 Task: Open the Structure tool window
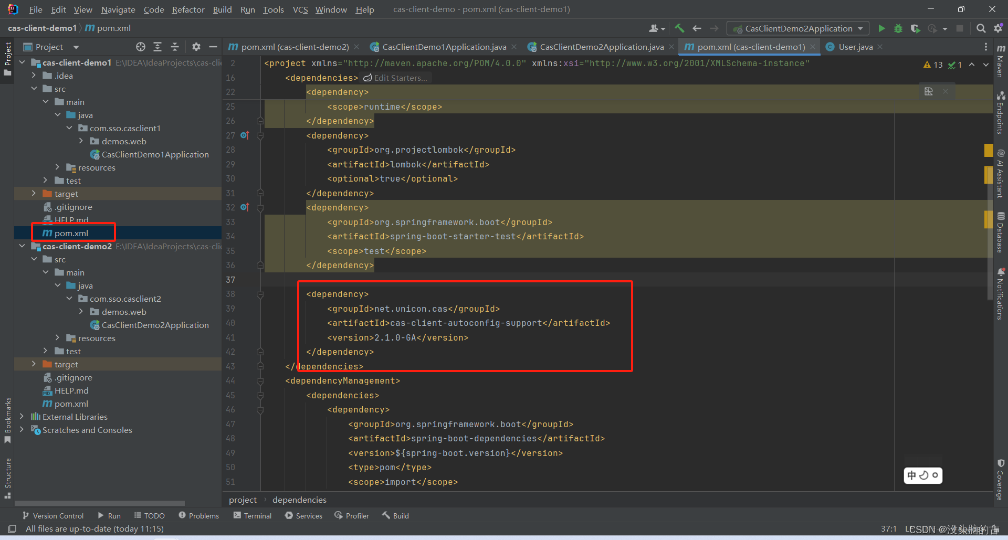coord(7,478)
